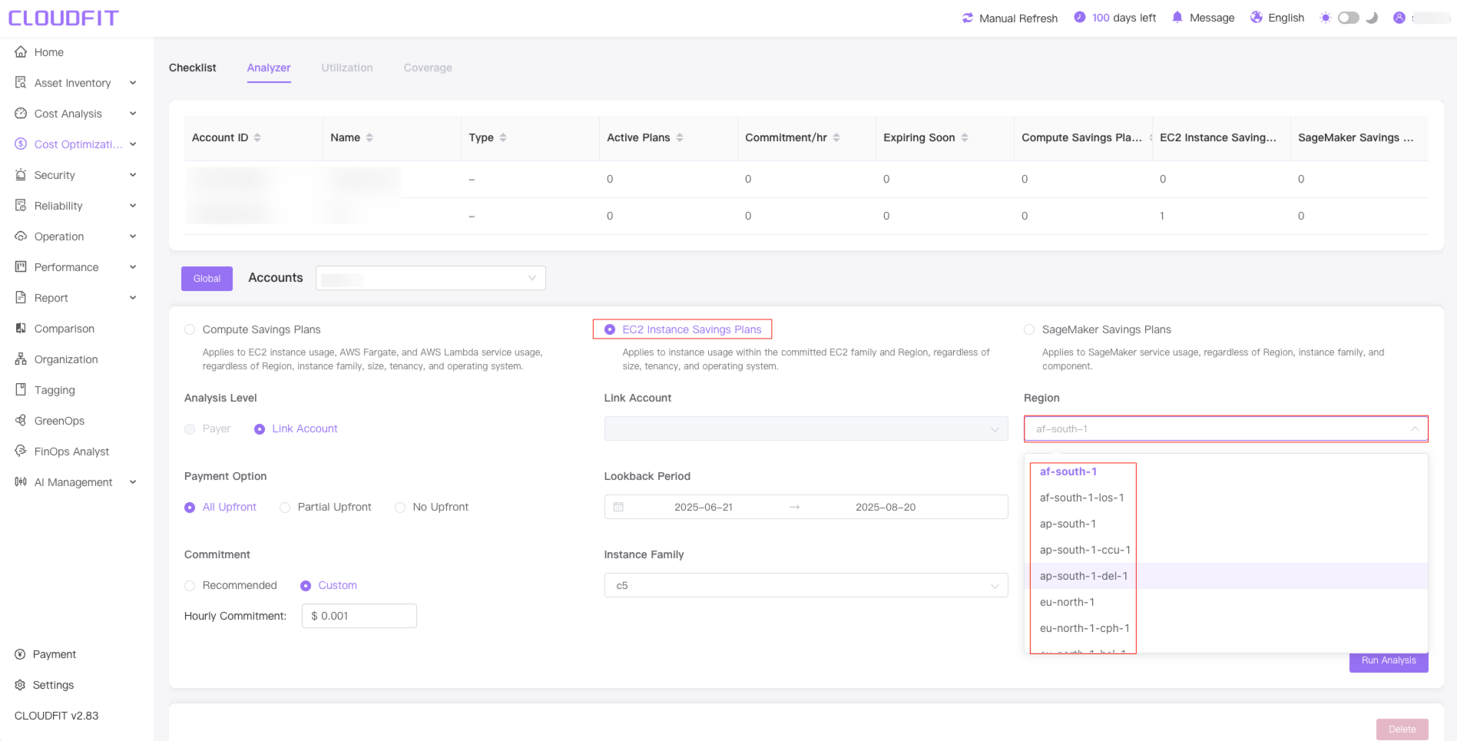Click the FinOps Analyst sidebar icon
The image size is (1457, 741).
[x=21, y=452]
